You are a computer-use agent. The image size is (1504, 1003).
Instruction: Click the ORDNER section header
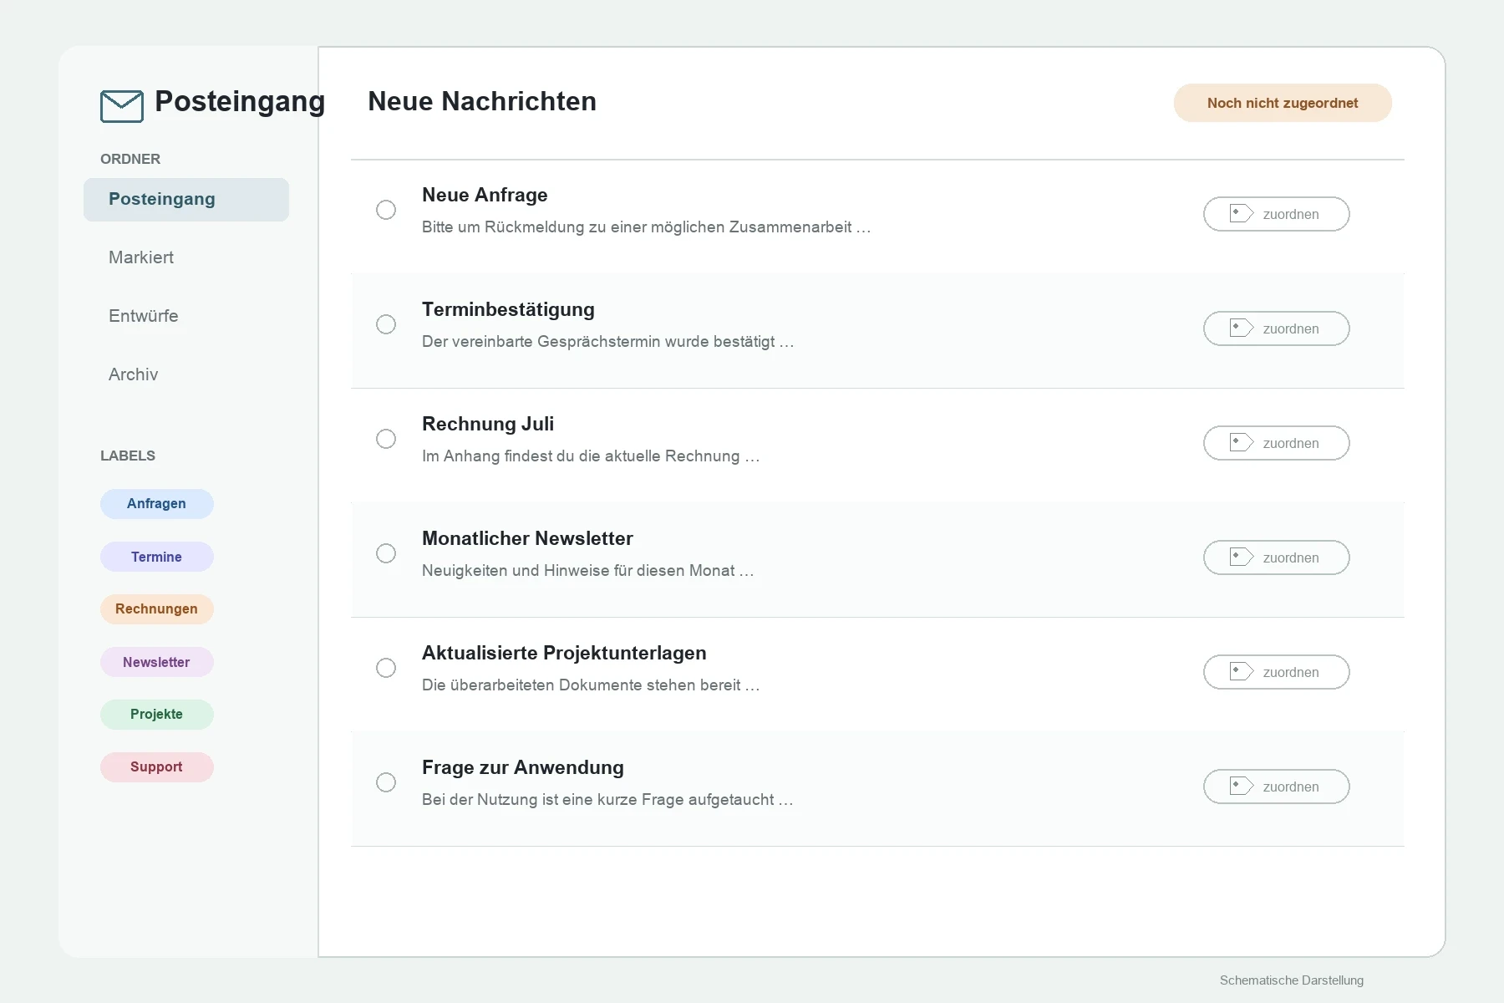(x=130, y=159)
